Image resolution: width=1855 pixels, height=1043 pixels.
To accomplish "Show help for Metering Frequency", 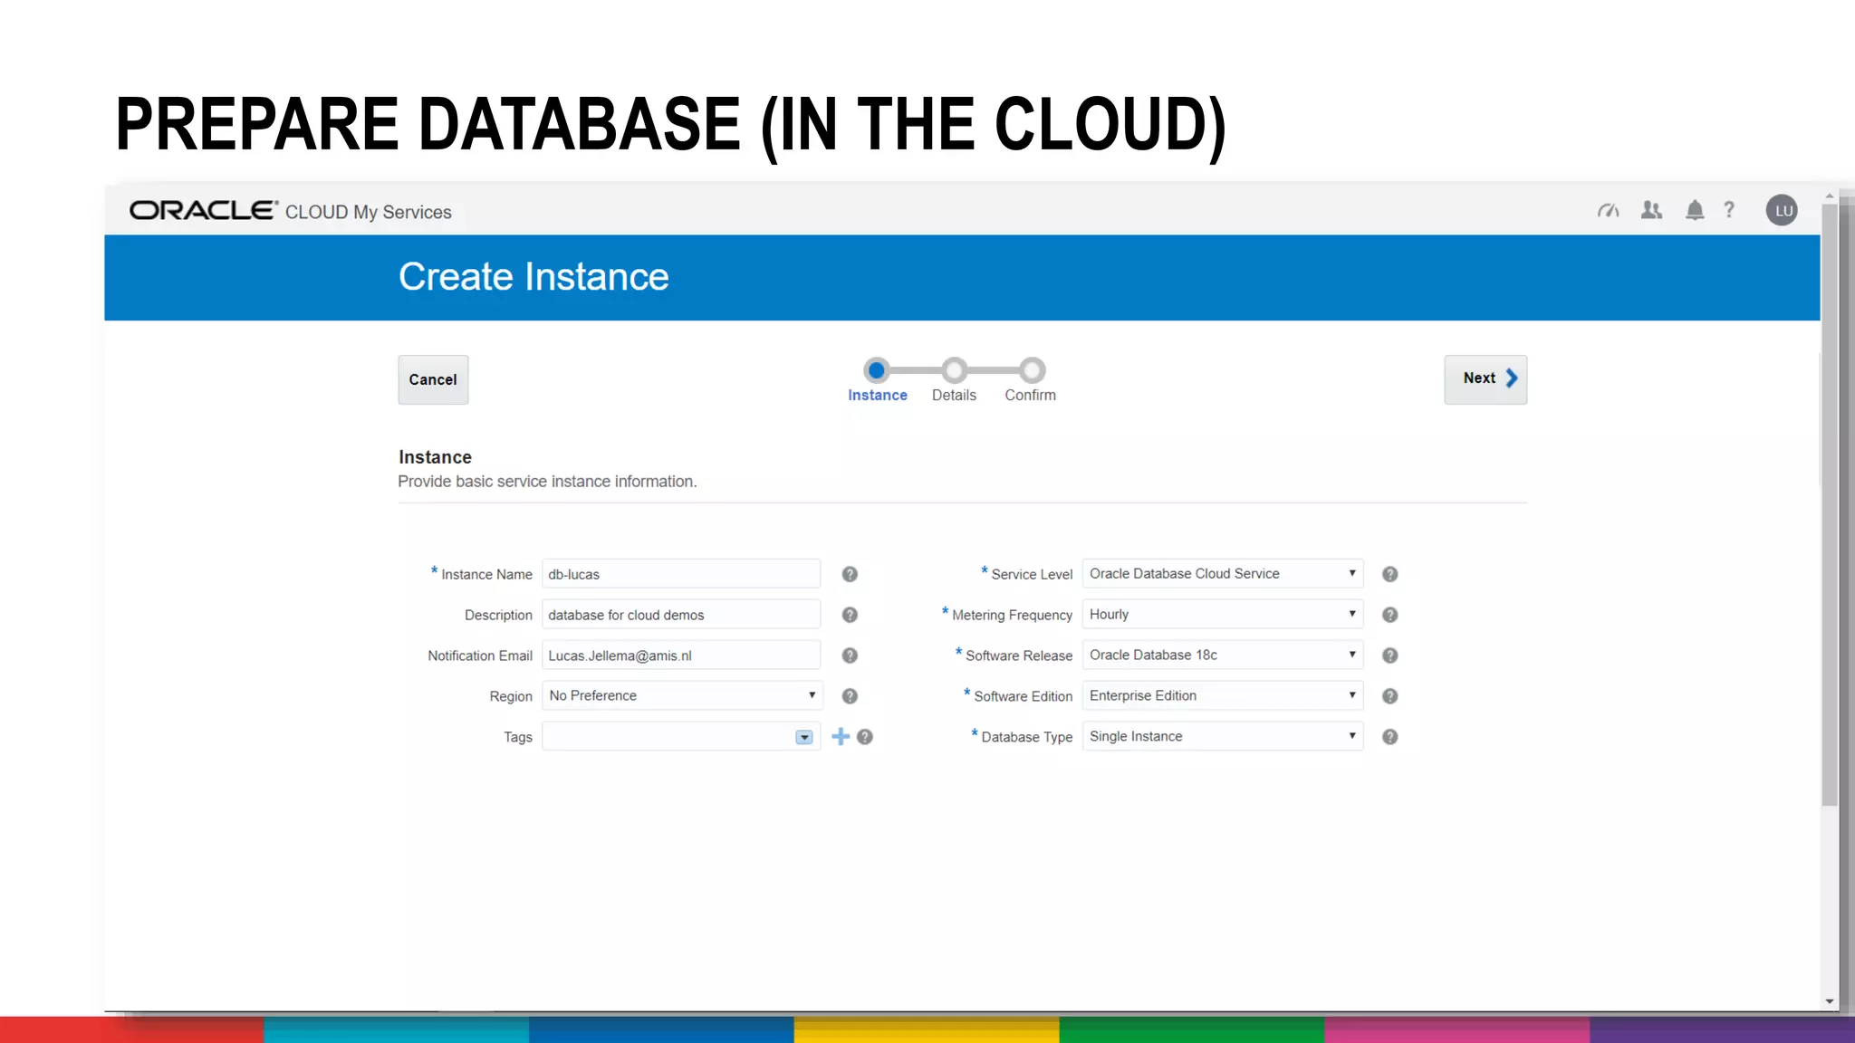I will pos(1390,615).
